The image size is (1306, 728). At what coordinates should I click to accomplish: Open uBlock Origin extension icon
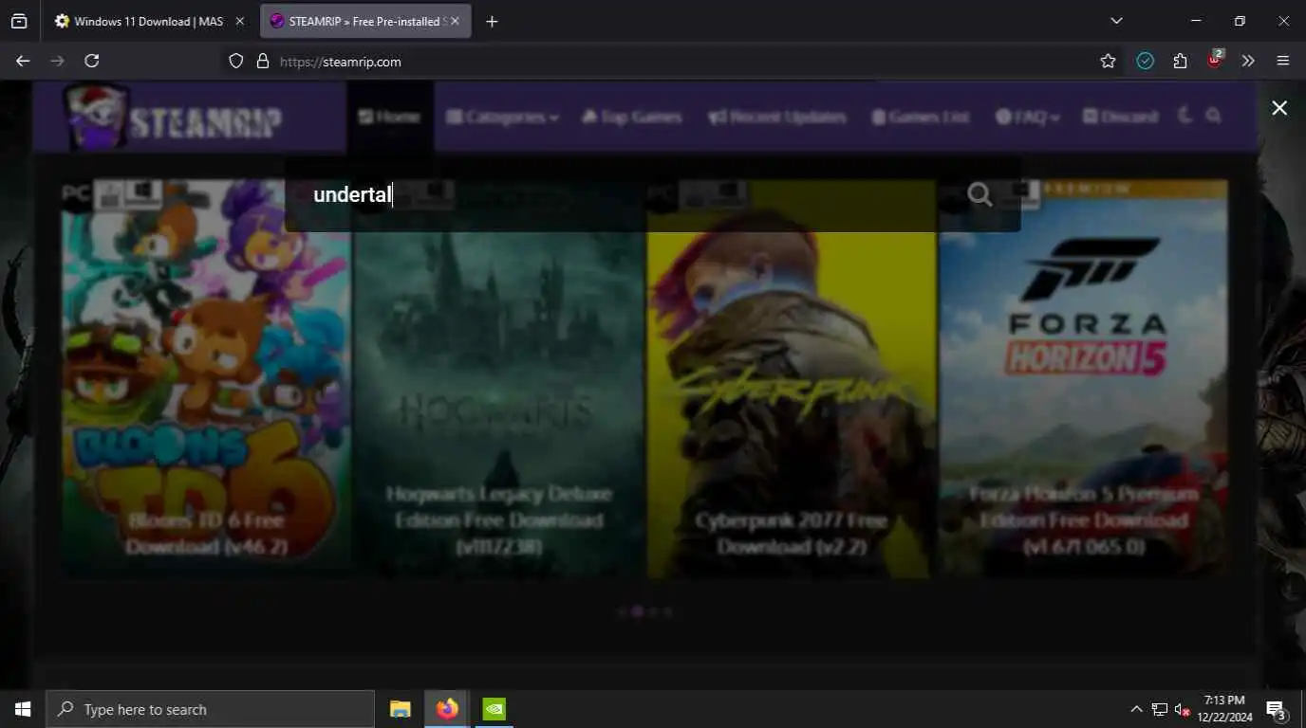(1214, 60)
